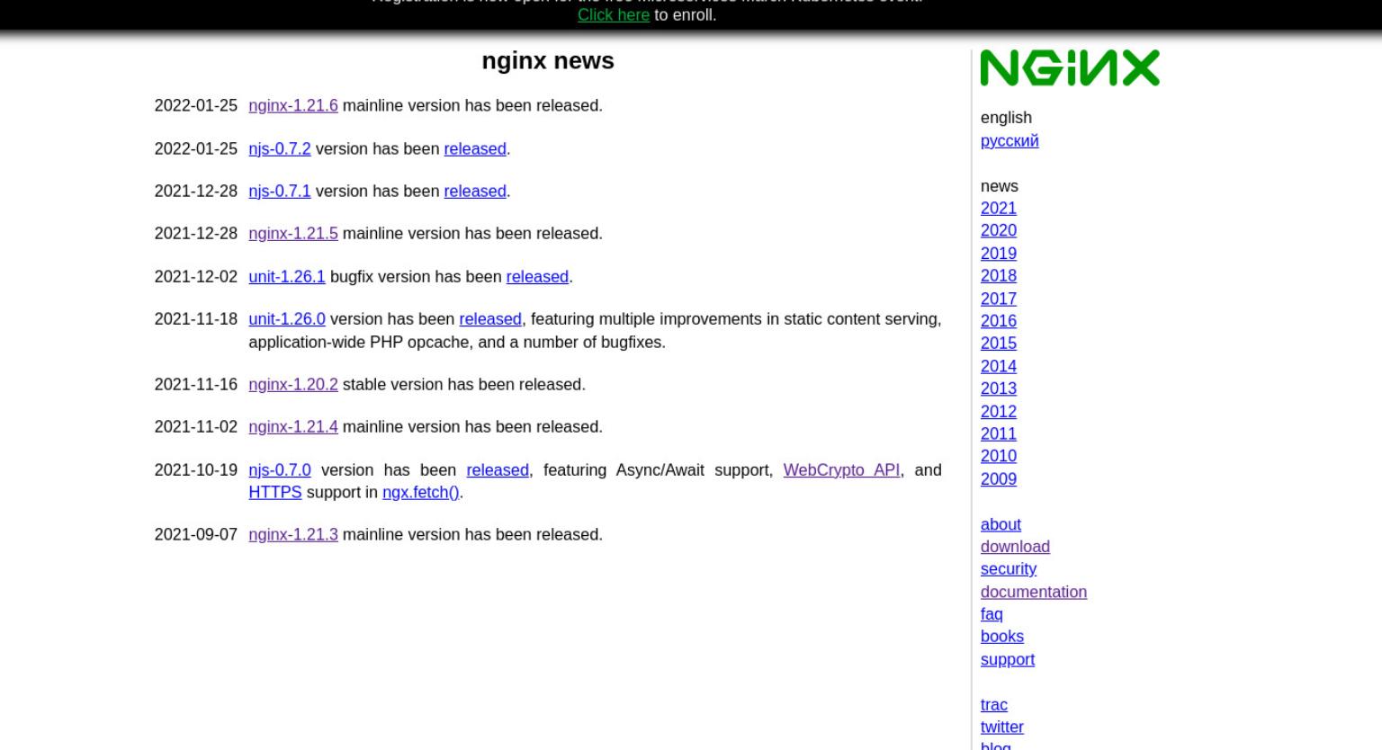Screen dimensions: 1382x750
Task: Open 2014 news archive
Action: click(999, 366)
